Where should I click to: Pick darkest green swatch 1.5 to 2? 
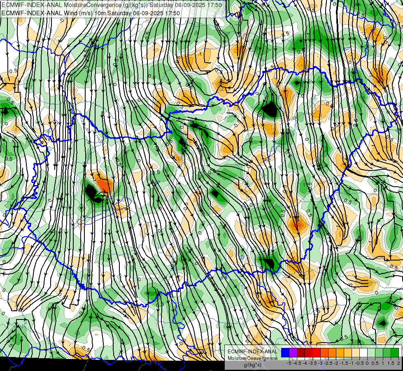point(395,353)
